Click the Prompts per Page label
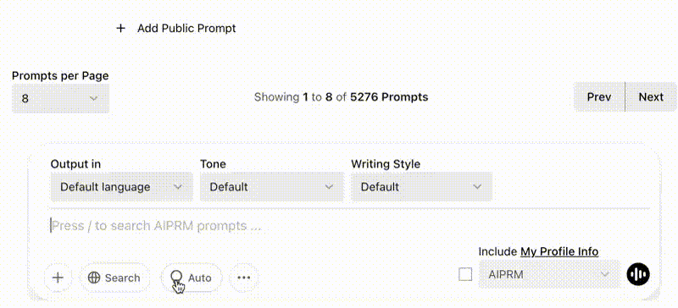The image size is (678, 308). pos(60,76)
